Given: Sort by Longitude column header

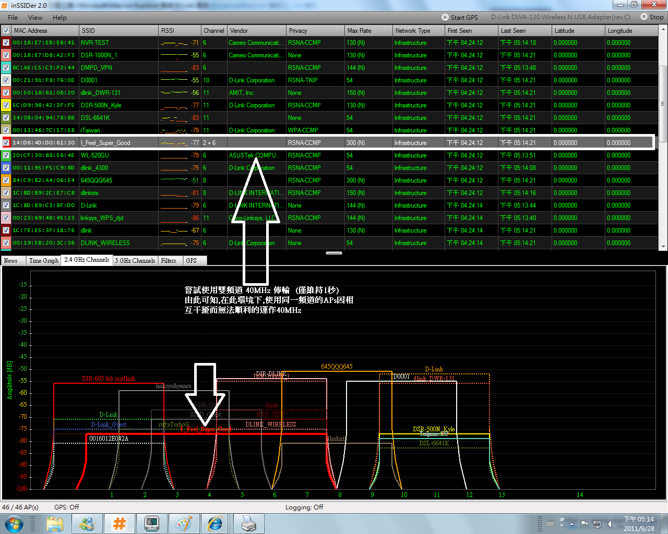Looking at the screenshot, I should click(x=632, y=31).
